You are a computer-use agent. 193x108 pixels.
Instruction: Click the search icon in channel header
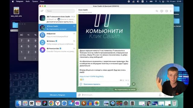(157, 11)
